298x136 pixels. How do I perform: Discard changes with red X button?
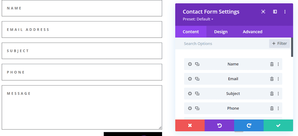pos(190,125)
